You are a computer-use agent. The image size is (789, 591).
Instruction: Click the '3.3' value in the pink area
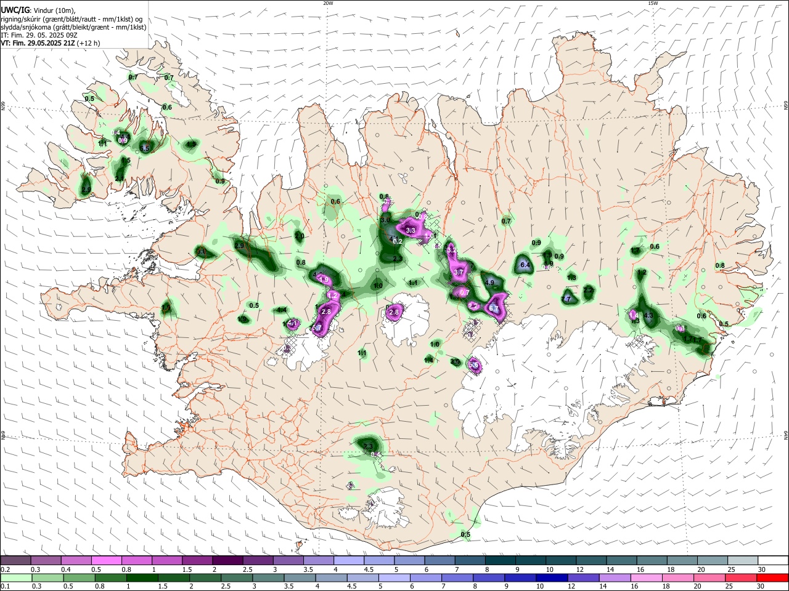[x=411, y=230]
